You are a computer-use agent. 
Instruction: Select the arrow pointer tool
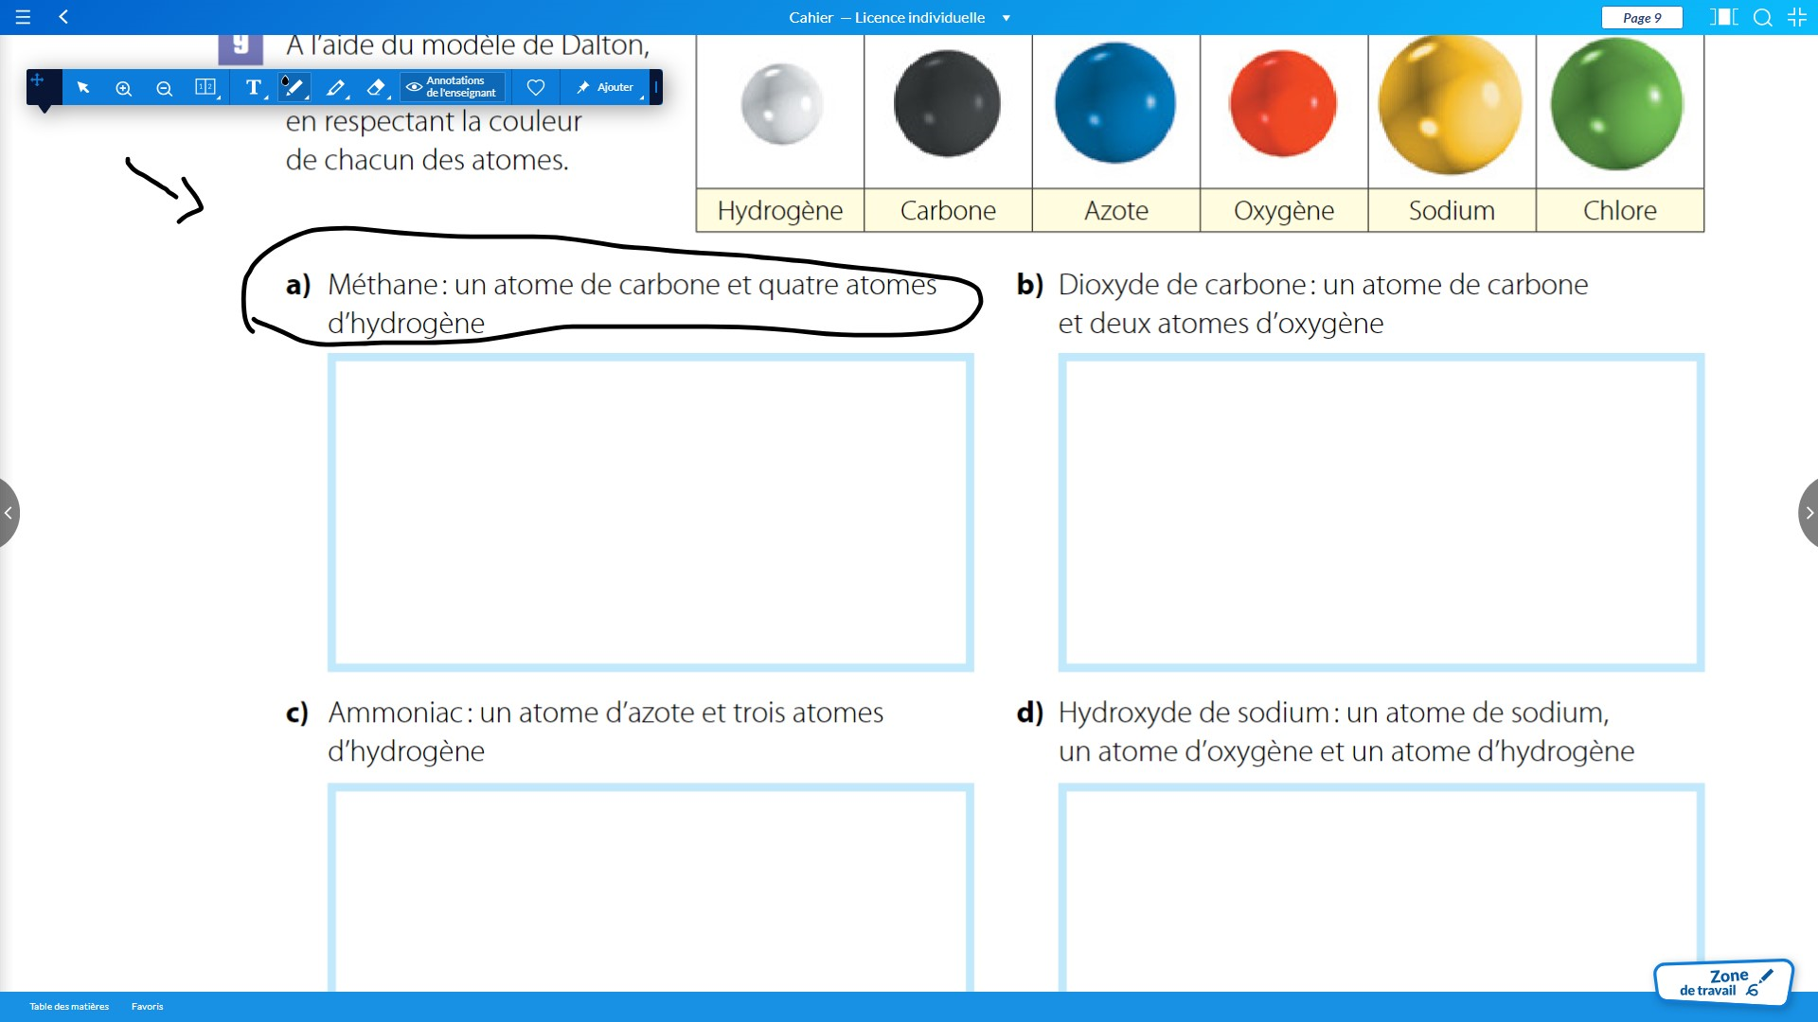point(83,88)
